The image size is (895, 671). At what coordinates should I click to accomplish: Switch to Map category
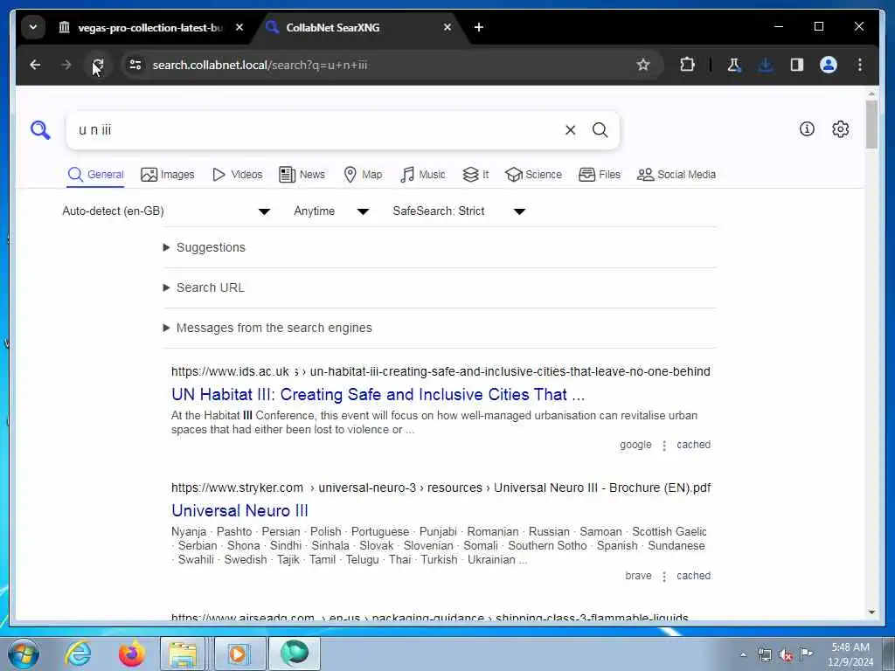363,175
